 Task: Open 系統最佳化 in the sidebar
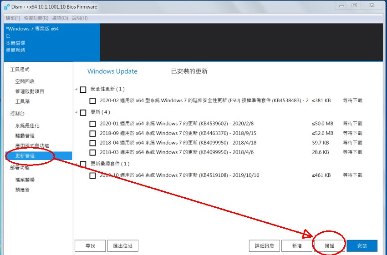(x=27, y=125)
